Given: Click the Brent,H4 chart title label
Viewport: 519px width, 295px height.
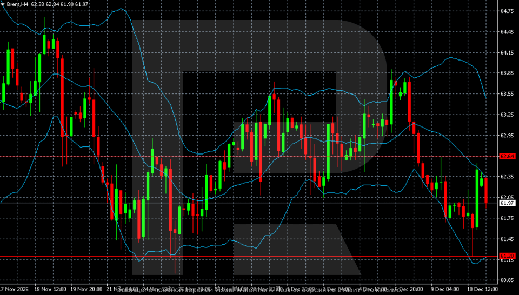Looking at the screenshot, I should tap(17, 4).
